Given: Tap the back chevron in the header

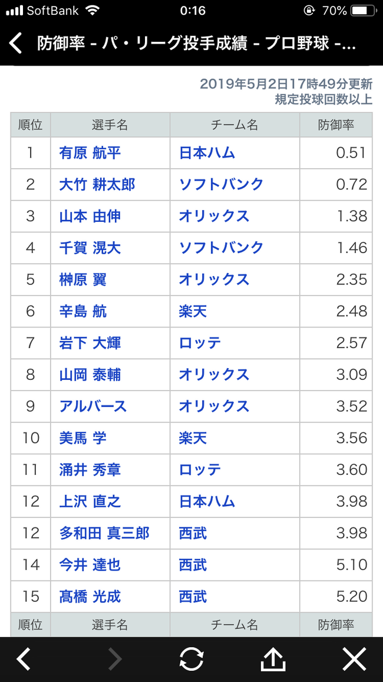Looking at the screenshot, I should [16, 44].
